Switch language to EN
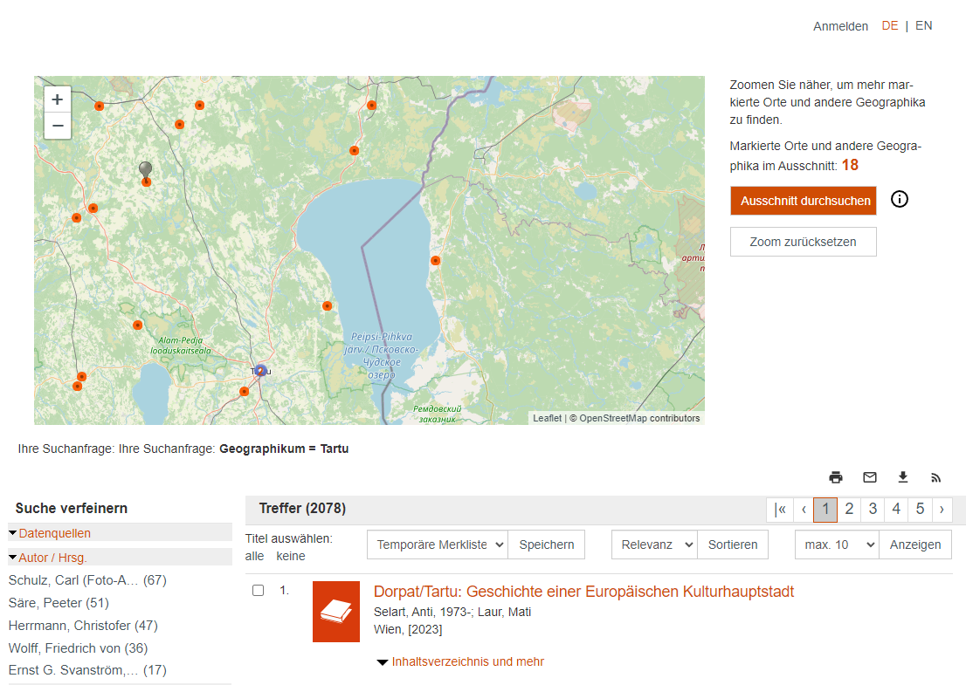 (923, 25)
